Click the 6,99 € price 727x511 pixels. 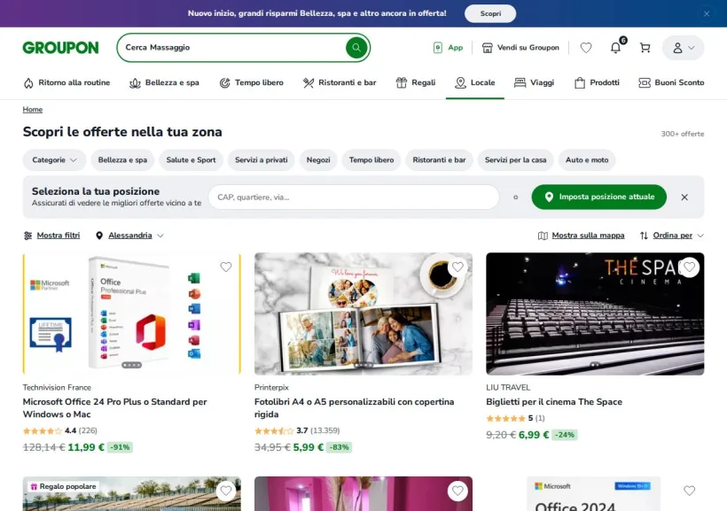534,435
